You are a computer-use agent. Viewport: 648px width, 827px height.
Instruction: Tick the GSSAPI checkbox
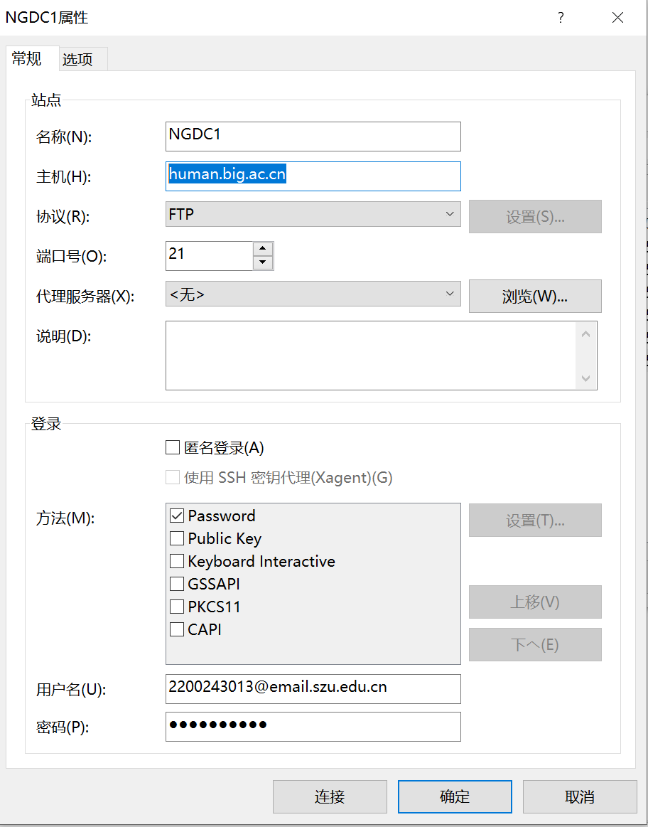pyautogui.click(x=177, y=584)
